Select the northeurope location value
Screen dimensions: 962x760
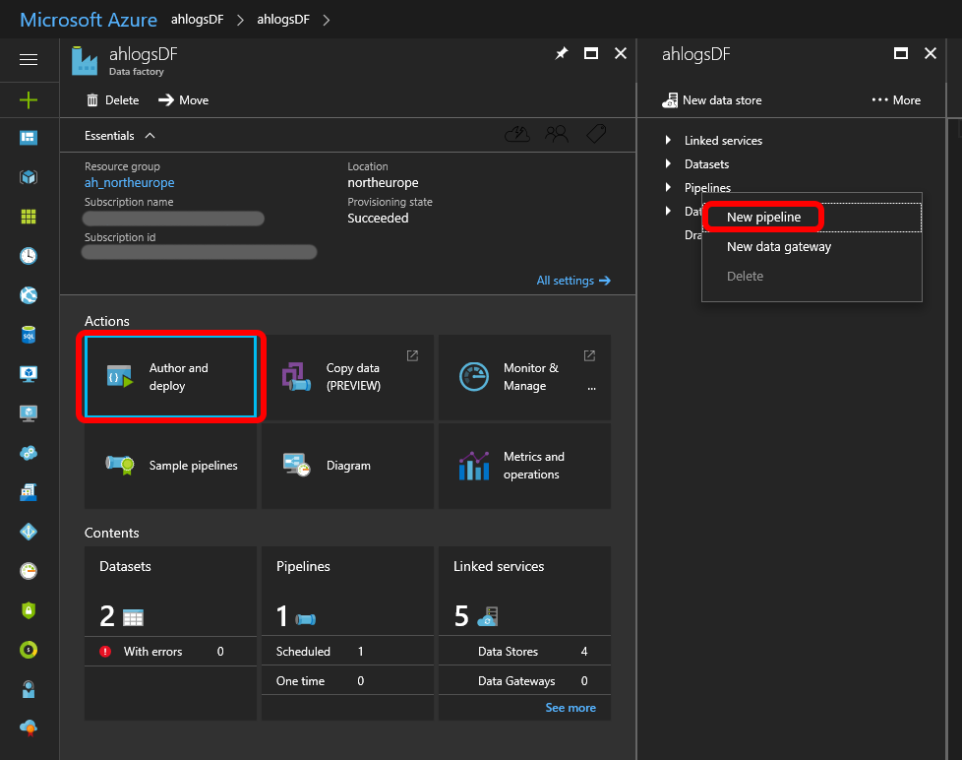click(383, 182)
